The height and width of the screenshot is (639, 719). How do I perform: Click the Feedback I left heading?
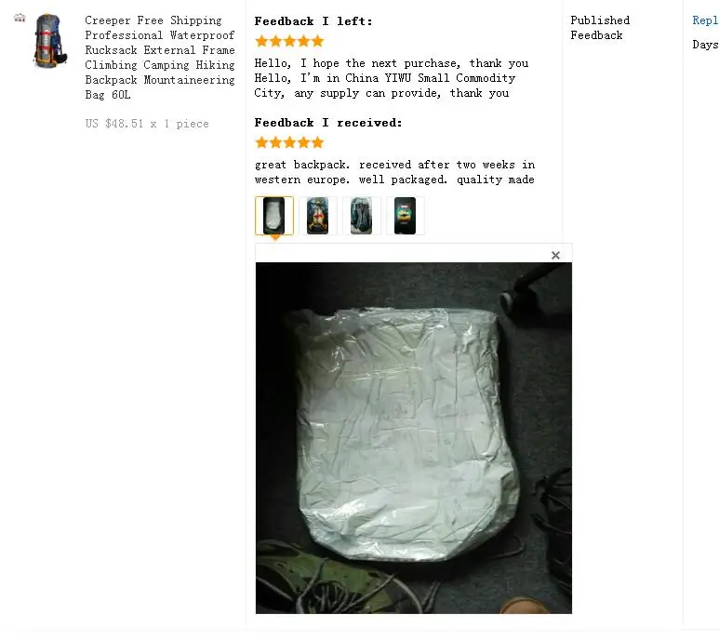pyautogui.click(x=313, y=21)
